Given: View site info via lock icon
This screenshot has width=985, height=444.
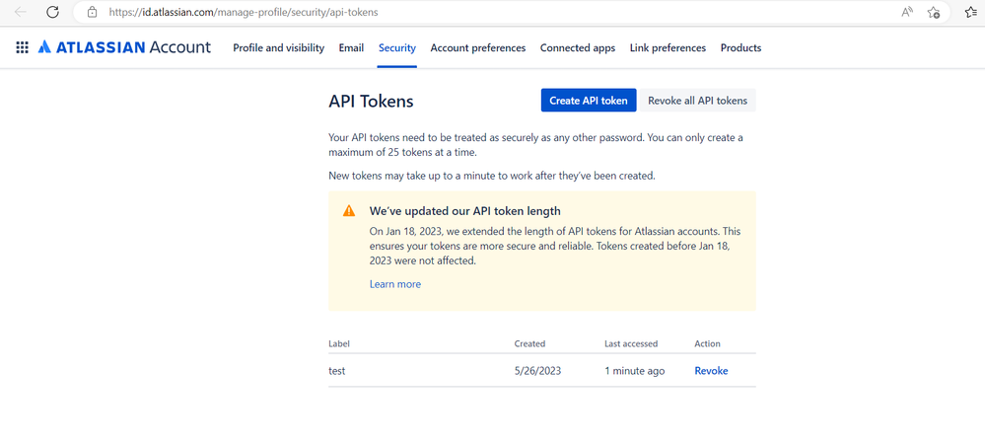Looking at the screenshot, I should coord(93,13).
